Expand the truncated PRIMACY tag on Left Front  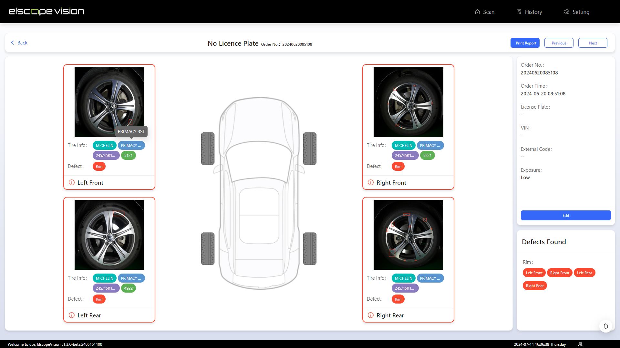(131, 145)
